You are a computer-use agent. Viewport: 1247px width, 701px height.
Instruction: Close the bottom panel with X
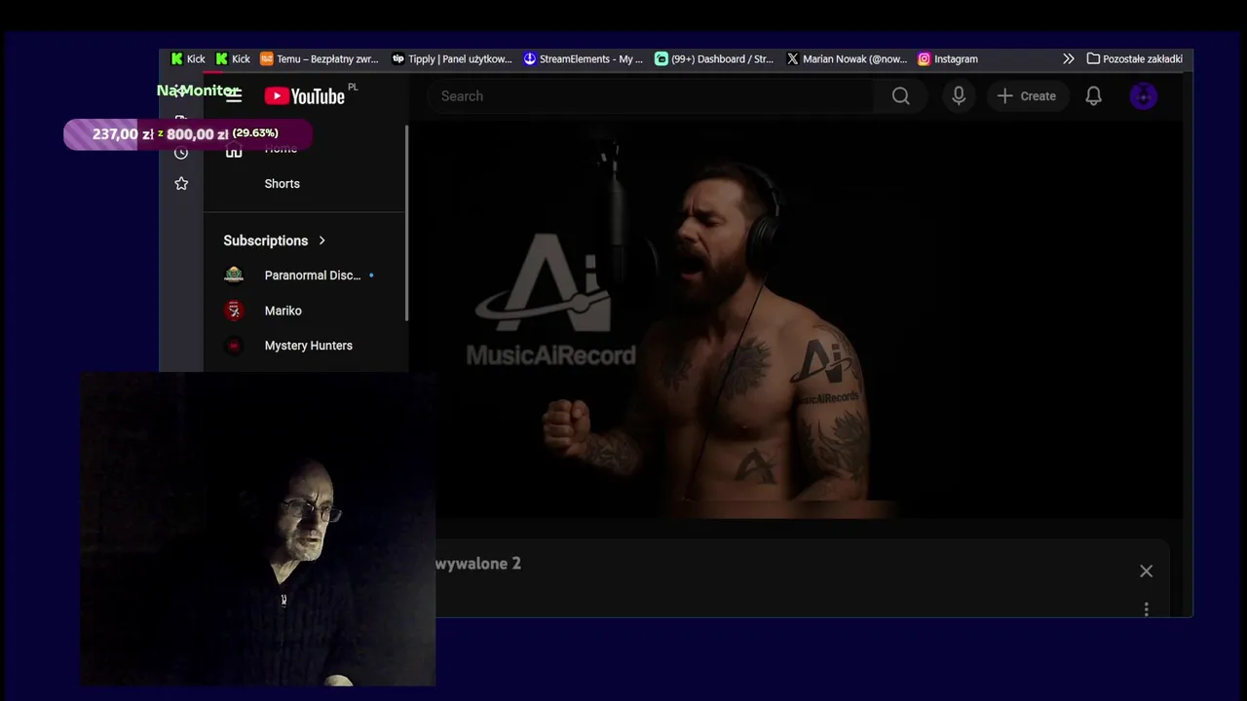click(1146, 572)
